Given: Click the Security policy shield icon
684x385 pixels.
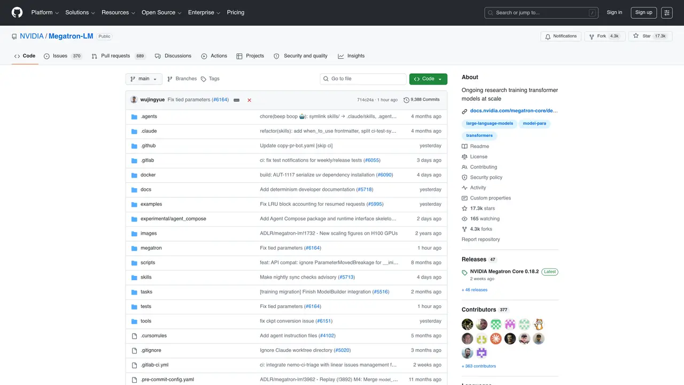Looking at the screenshot, I should [465, 178].
